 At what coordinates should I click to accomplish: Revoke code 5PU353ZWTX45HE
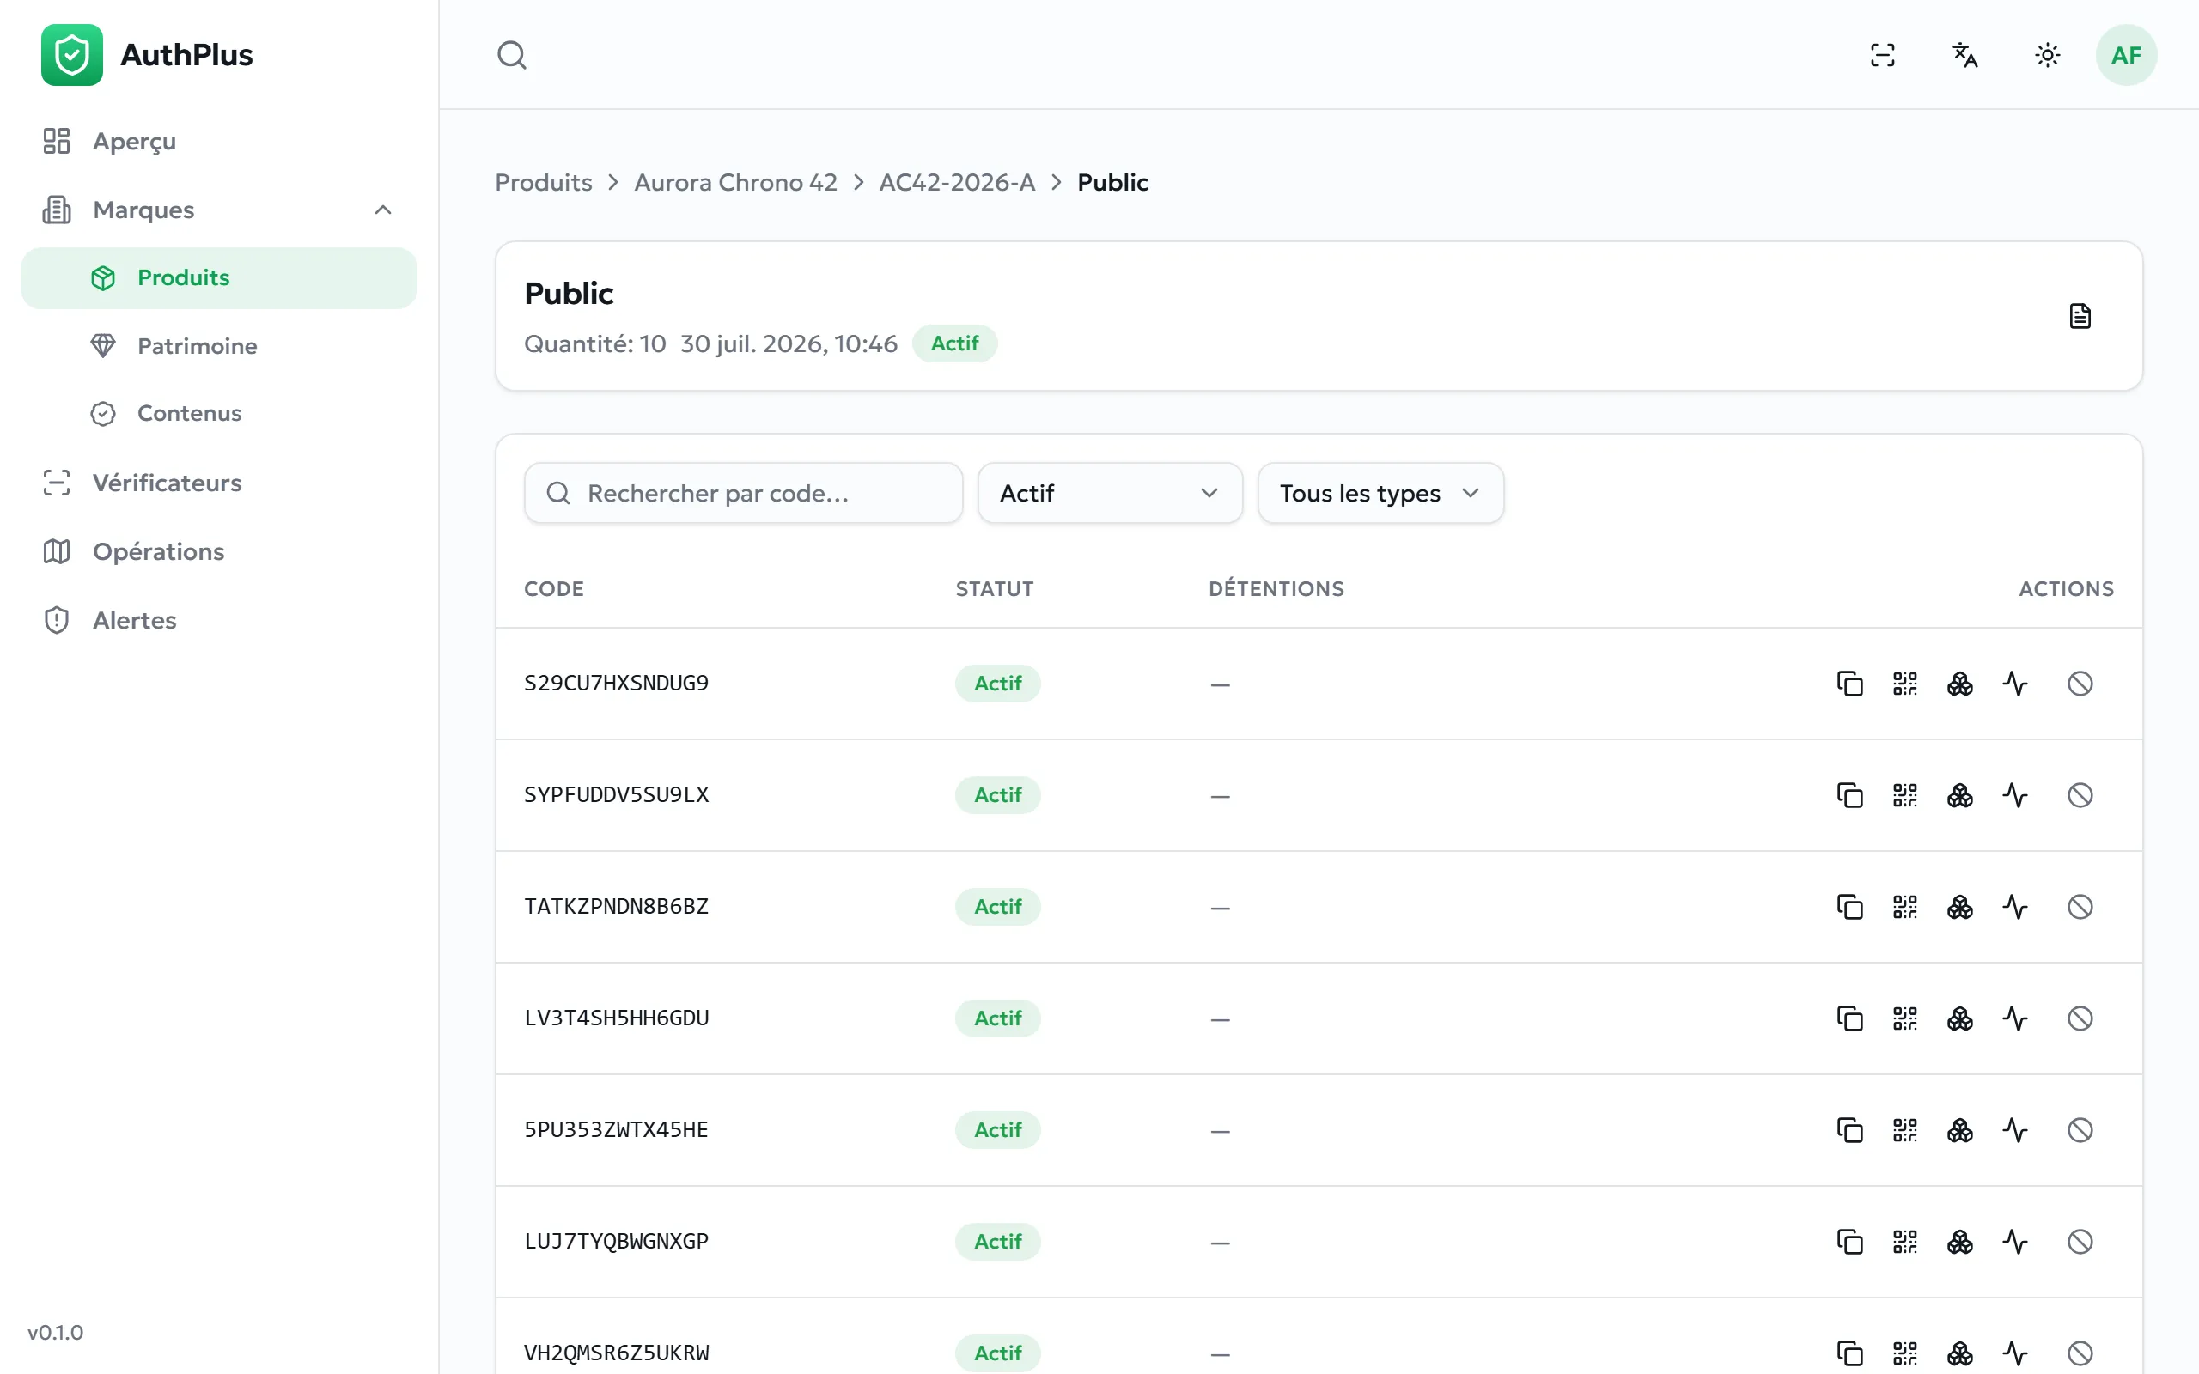[2080, 1130]
